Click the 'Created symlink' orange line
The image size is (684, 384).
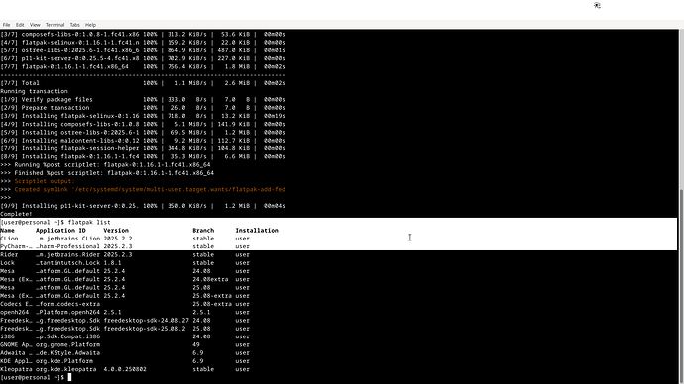point(150,189)
